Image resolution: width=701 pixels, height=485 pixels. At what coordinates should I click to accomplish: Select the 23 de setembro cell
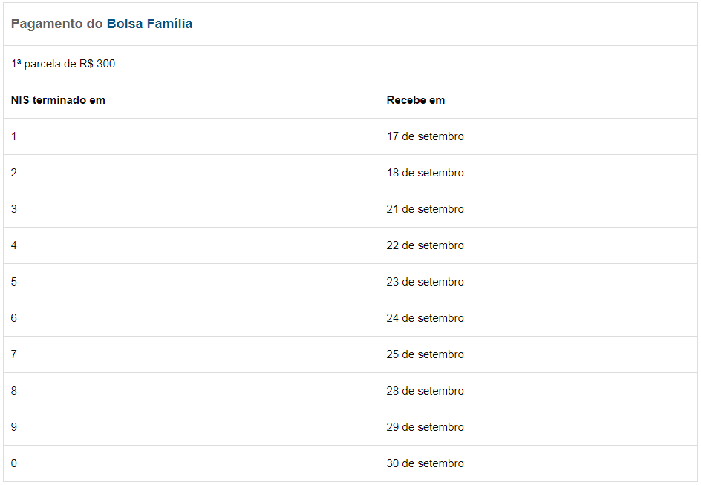[x=538, y=282]
